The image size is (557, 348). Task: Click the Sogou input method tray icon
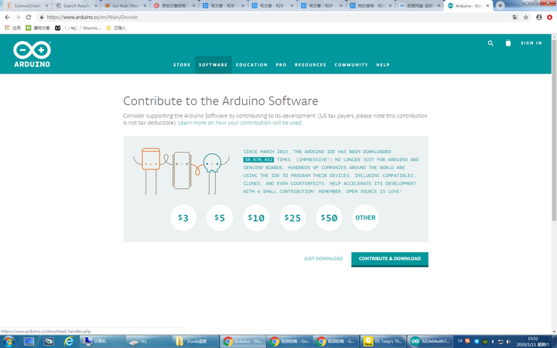tap(468, 341)
